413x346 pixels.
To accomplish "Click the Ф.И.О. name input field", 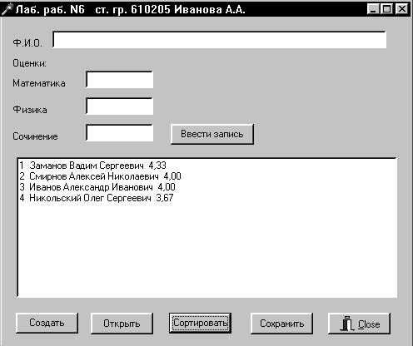I will [x=219, y=40].
